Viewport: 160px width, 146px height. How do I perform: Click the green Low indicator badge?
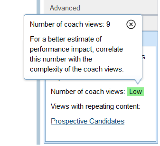[x=135, y=92]
